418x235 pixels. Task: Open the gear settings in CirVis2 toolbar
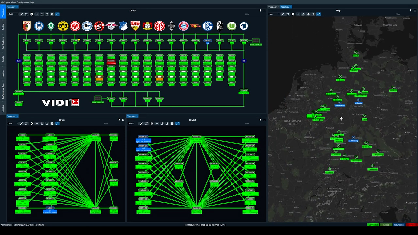click(152, 124)
